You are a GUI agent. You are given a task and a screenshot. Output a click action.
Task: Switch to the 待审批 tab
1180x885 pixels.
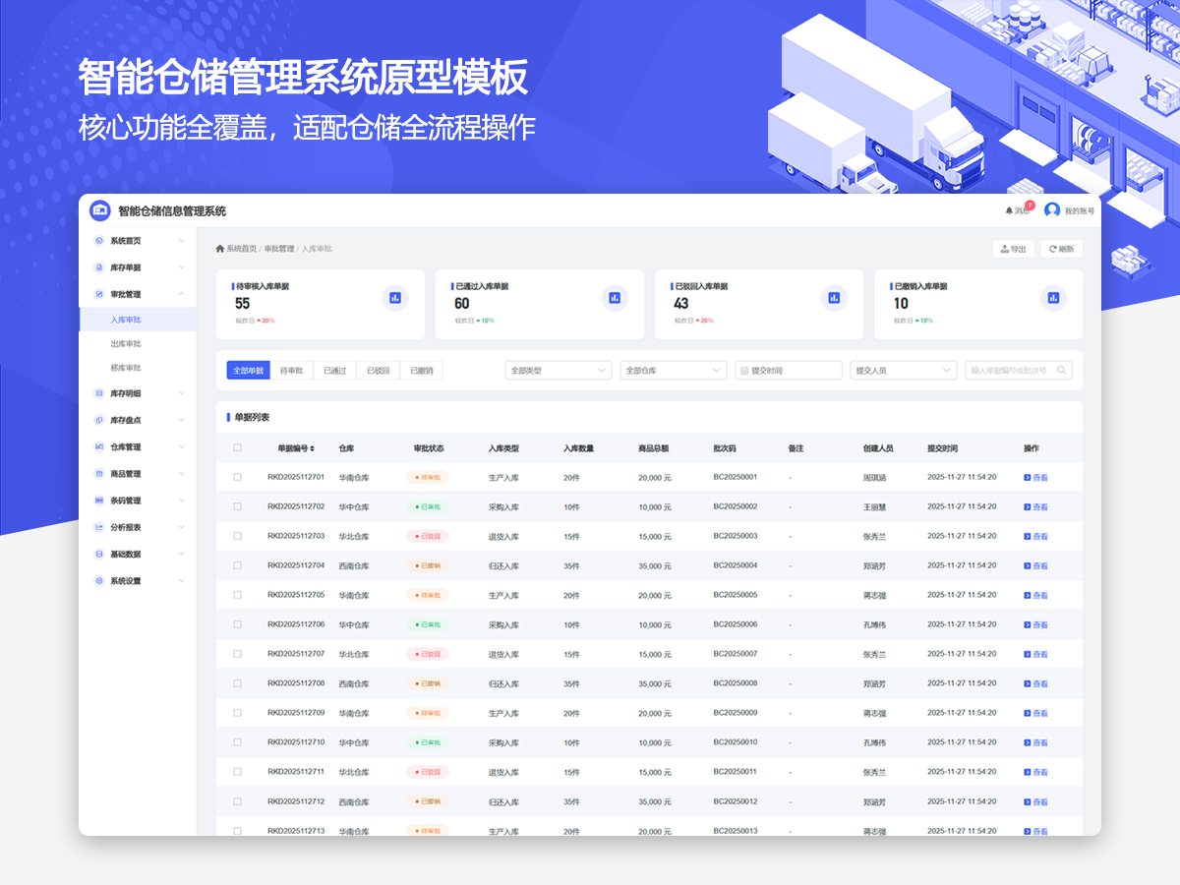(291, 371)
